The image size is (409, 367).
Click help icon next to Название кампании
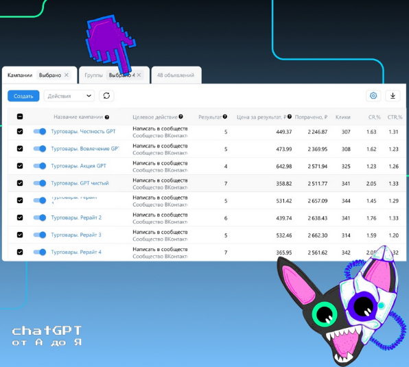(x=107, y=117)
